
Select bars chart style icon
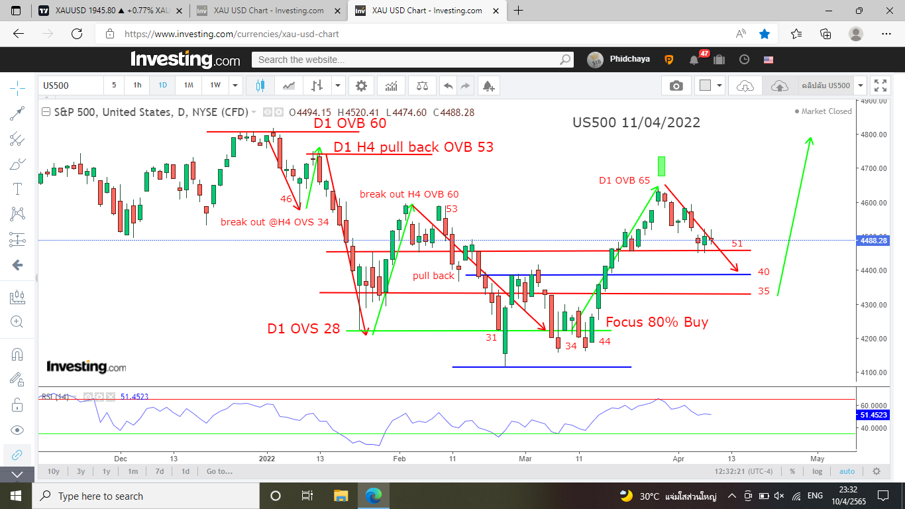coord(317,85)
